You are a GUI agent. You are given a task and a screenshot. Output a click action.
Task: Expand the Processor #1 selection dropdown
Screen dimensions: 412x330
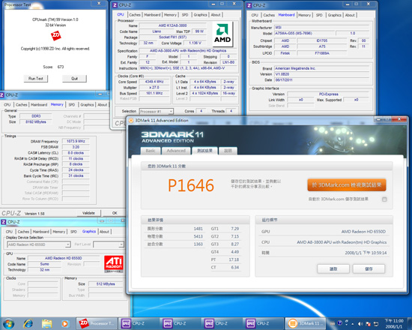[156, 111]
